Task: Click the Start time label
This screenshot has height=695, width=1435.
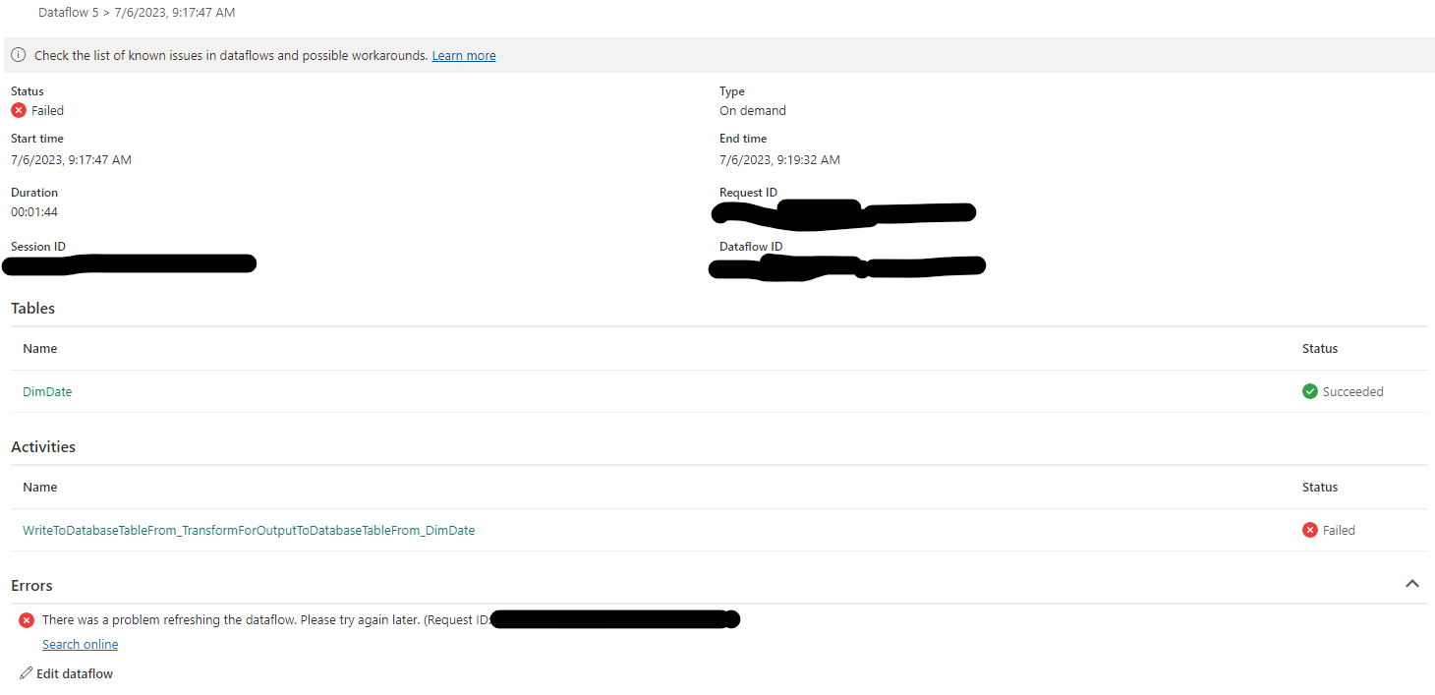Action: (x=37, y=139)
